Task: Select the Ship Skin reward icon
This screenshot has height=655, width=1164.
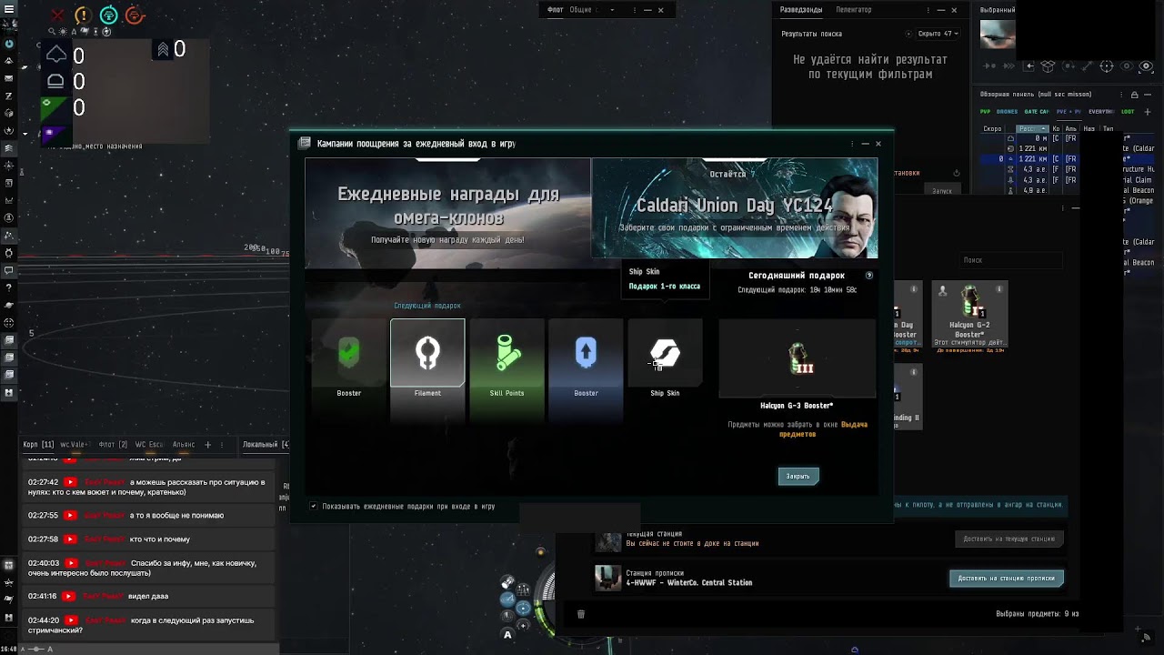Action: coord(665,353)
